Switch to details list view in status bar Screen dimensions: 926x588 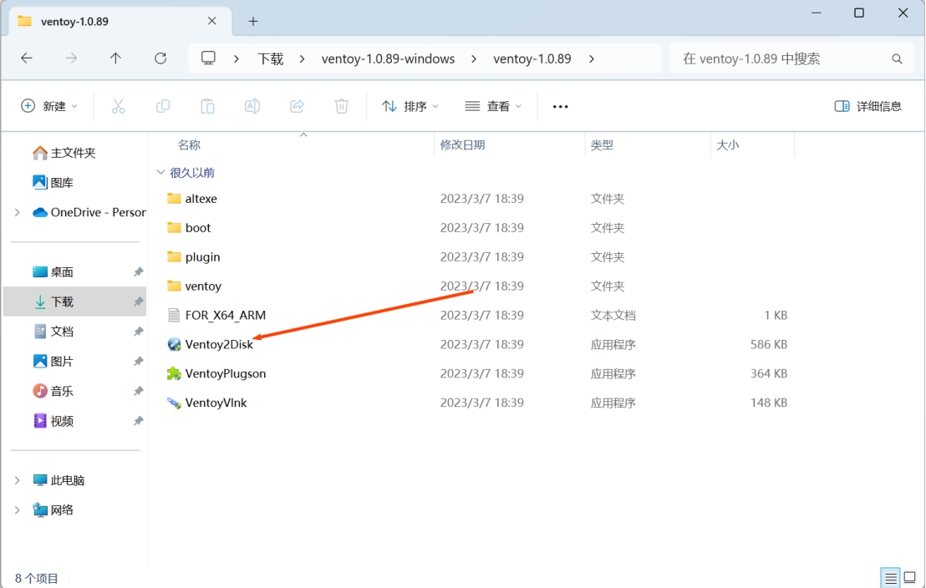click(891, 578)
